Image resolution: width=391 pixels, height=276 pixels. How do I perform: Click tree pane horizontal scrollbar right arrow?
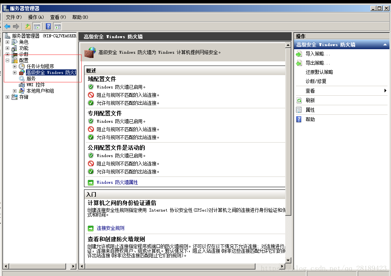pyautogui.click(x=73, y=266)
